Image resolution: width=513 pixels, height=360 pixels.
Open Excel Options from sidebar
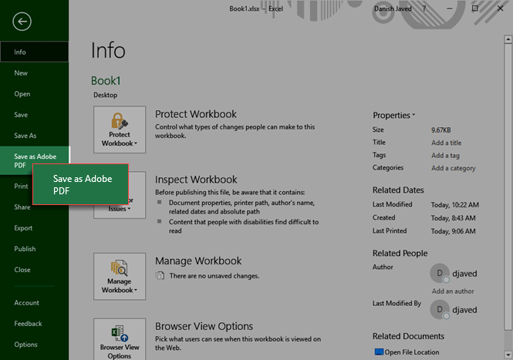25,345
